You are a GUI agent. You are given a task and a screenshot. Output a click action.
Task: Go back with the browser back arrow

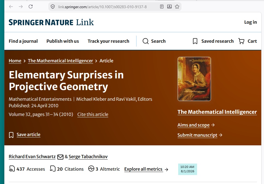coord(11,7)
